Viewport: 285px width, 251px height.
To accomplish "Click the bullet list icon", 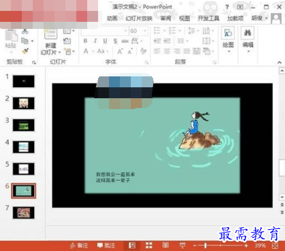I will (157, 31).
